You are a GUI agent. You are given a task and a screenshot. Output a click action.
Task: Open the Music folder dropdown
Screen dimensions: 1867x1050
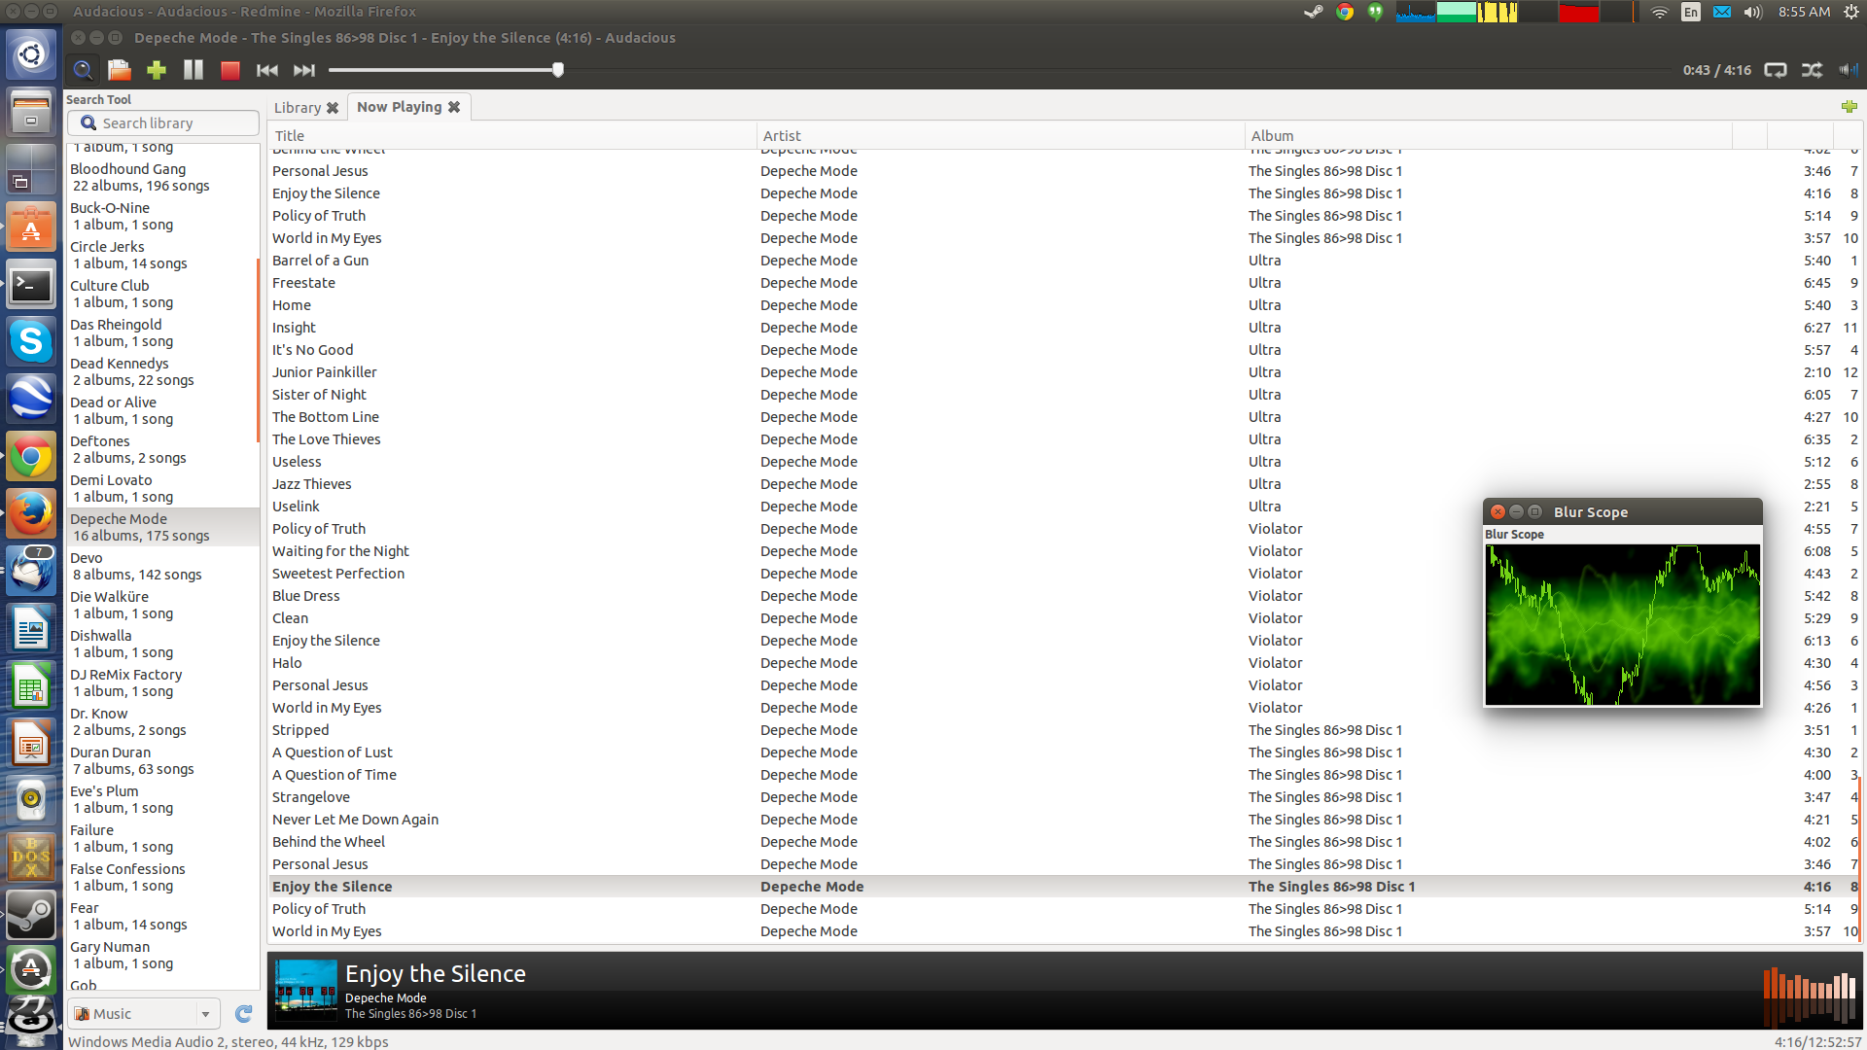[144, 1014]
